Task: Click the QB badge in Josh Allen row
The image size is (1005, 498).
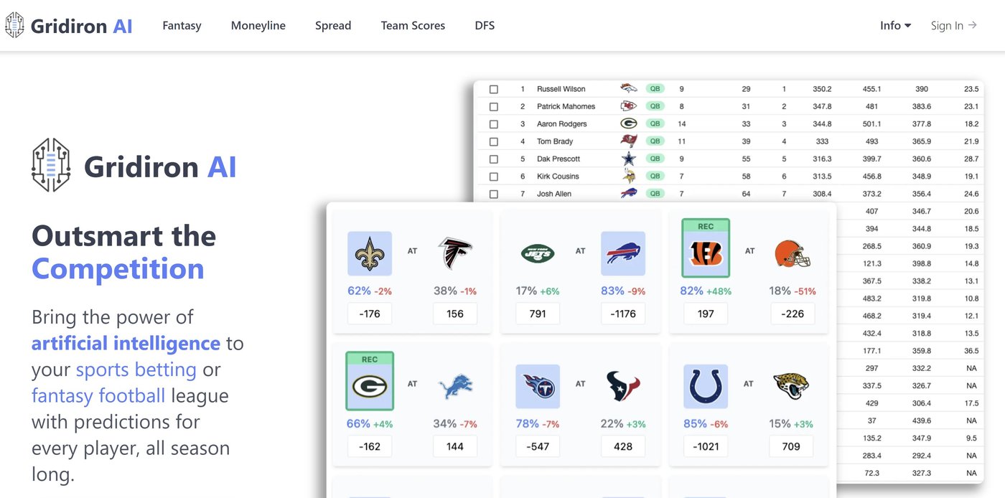Action: (655, 194)
